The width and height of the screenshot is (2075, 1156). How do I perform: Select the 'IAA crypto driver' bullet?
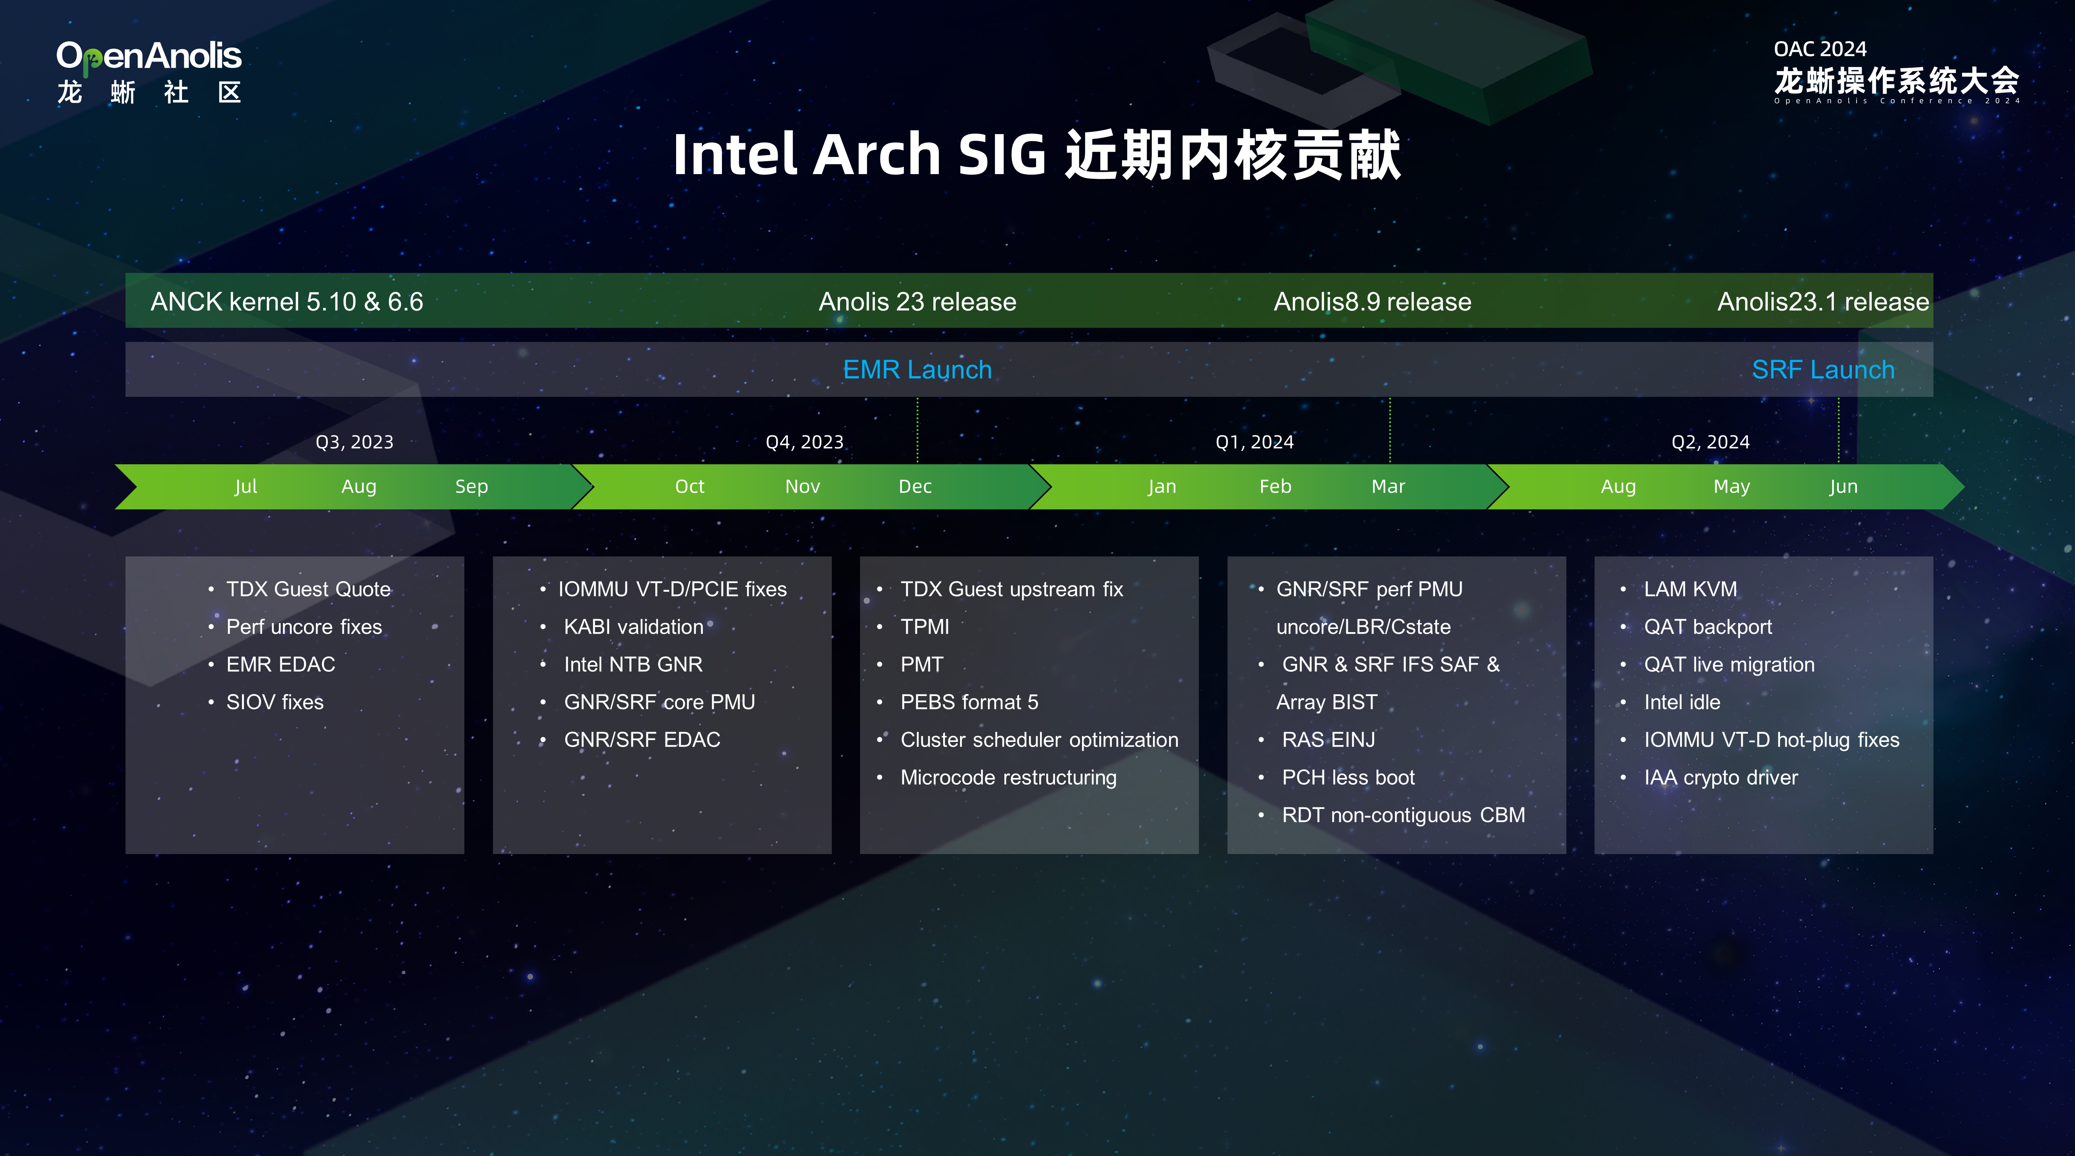pos(1720,778)
